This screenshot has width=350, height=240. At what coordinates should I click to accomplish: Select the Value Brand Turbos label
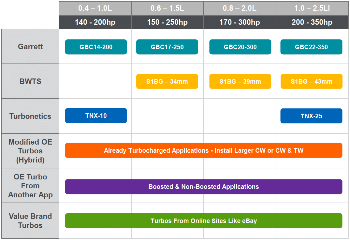[x=30, y=220]
